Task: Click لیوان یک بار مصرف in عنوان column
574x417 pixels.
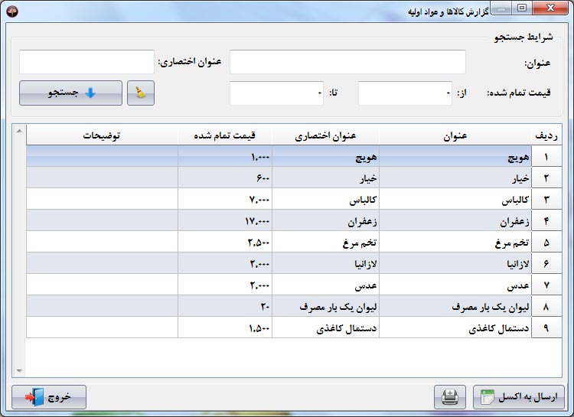Action: [455, 306]
